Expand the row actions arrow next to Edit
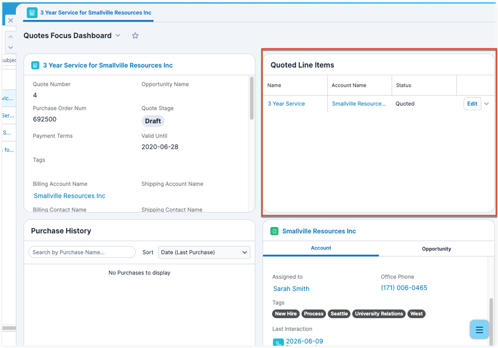 487,104
